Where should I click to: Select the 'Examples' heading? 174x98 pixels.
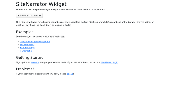pyautogui.click(x=24, y=32)
